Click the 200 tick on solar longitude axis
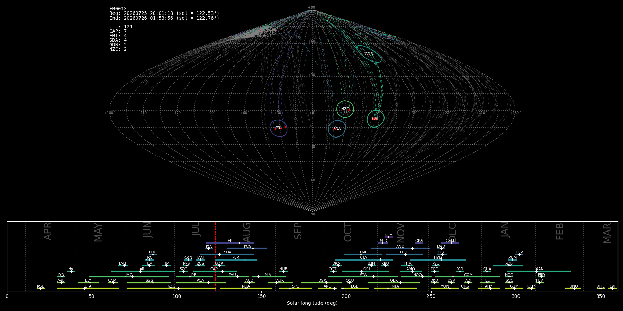 [346, 296]
